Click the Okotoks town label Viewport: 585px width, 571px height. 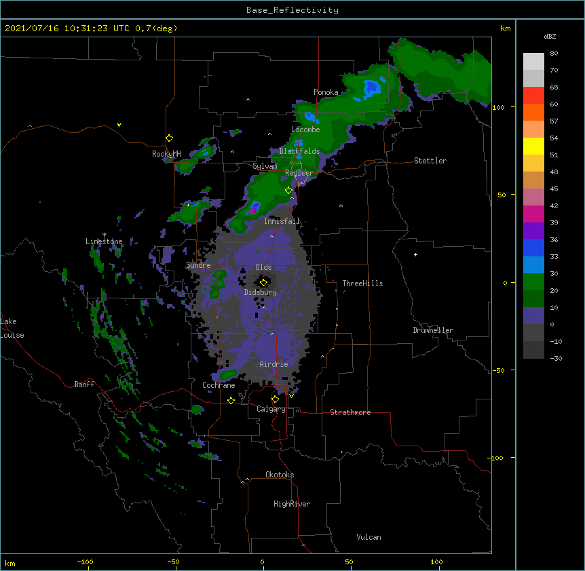pos(280,475)
